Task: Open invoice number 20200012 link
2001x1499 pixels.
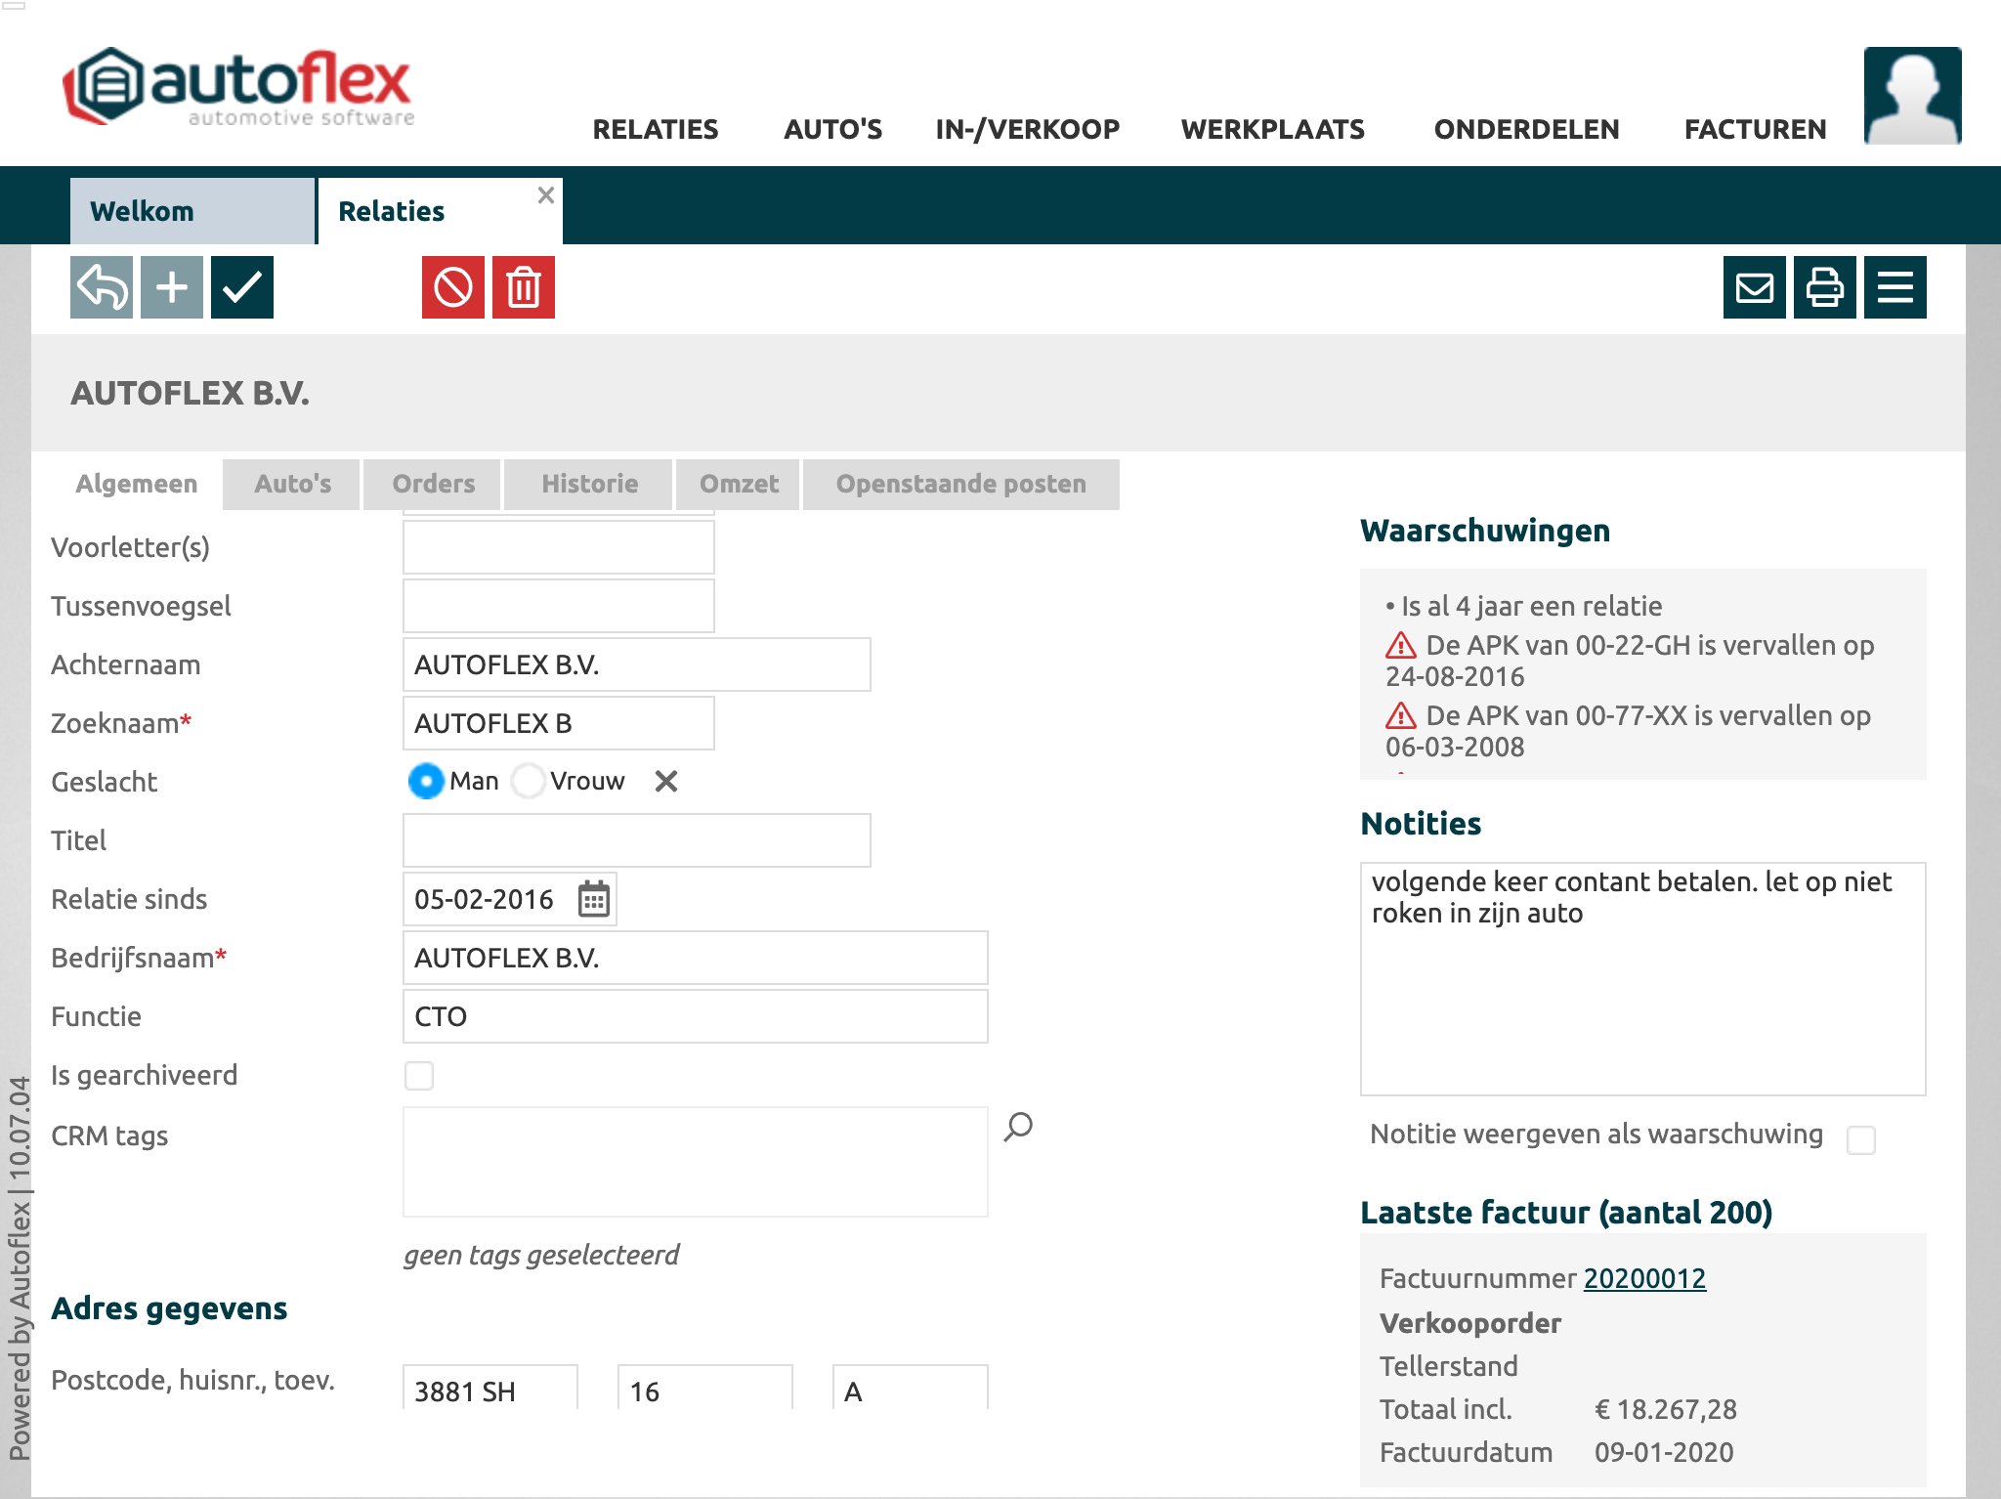Action: [x=1644, y=1278]
